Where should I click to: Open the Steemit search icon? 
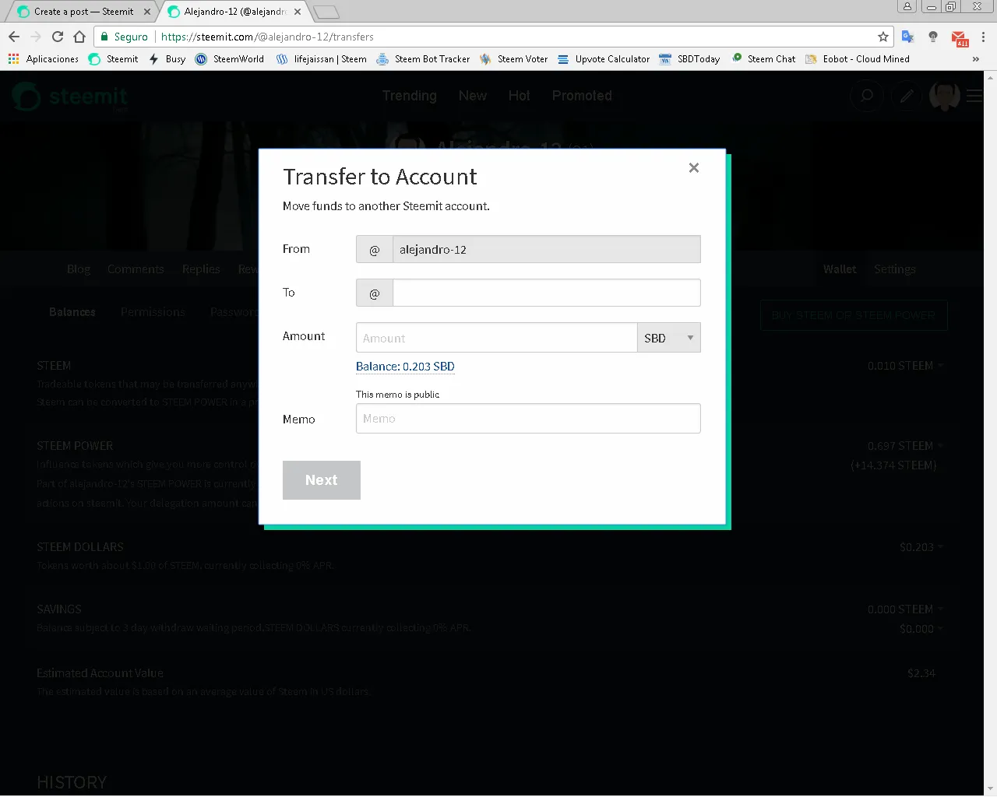pyautogui.click(x=866, y=96)
